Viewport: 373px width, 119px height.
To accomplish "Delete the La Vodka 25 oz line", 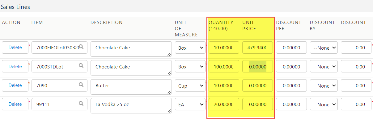I will 15,104.
